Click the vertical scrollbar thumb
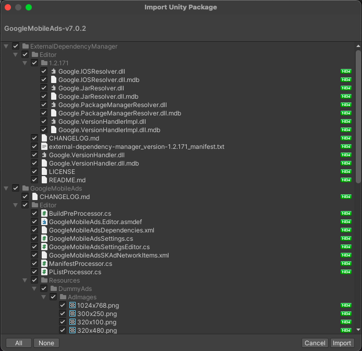The width and height of the screenshot is (362, 351). [x=358, y=117]
